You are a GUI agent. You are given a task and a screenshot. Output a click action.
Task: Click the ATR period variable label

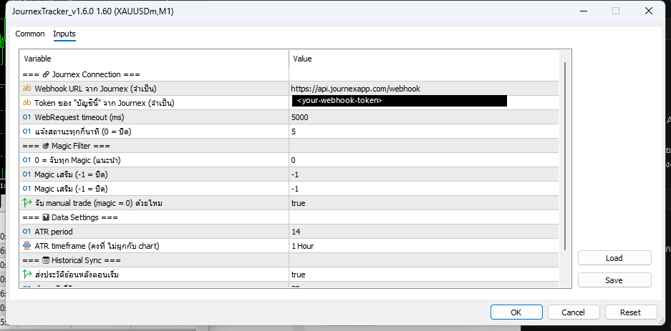point(54,232)
